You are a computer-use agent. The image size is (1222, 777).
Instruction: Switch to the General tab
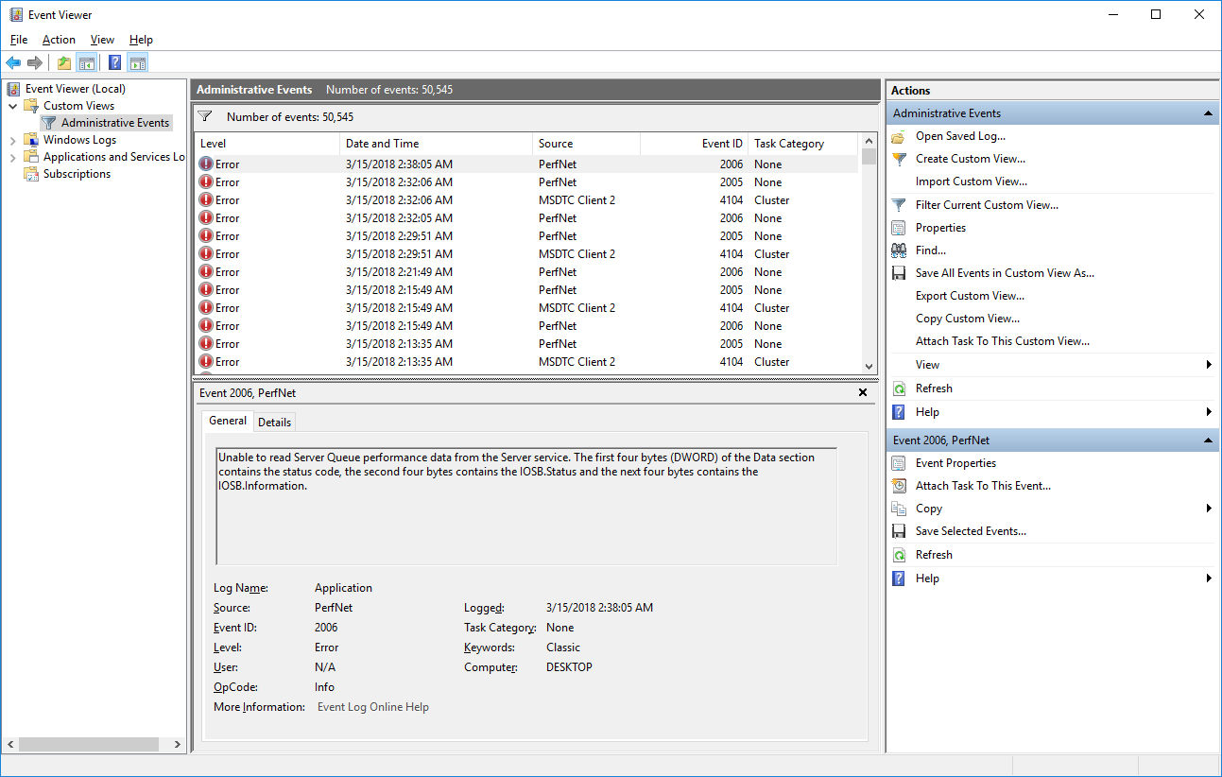(228, 421)
